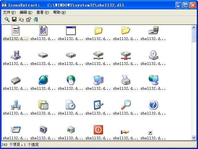Click the status bar text 243 个项目
Viewport: 198px width, 149px height.
(x=11, y=144)
